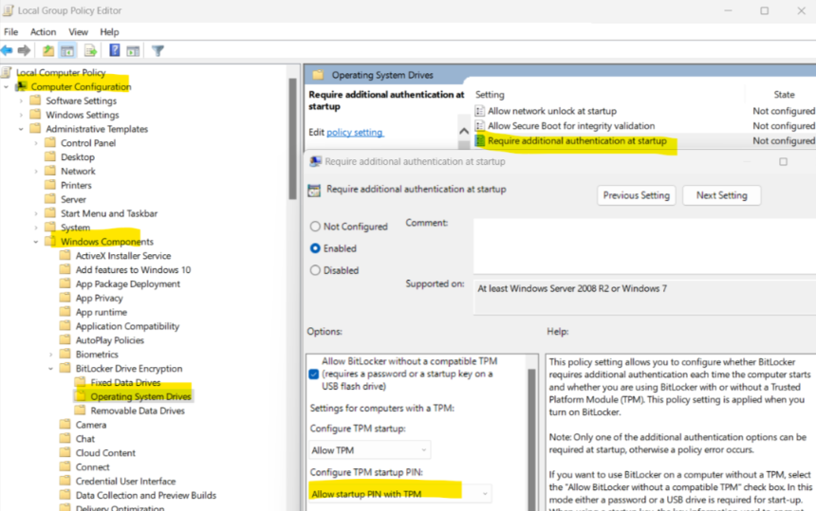Viewport: 816px width, 511px height.
Task: Select the App Privacy folder
Action: pyautogui.click(x=99, y=298)
